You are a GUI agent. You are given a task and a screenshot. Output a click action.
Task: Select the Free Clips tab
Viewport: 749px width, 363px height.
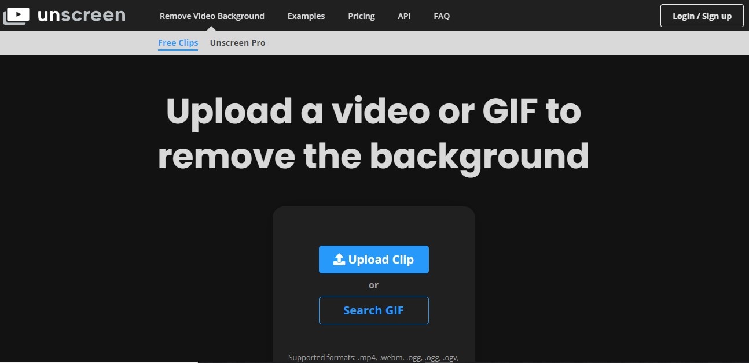[178, 43]
